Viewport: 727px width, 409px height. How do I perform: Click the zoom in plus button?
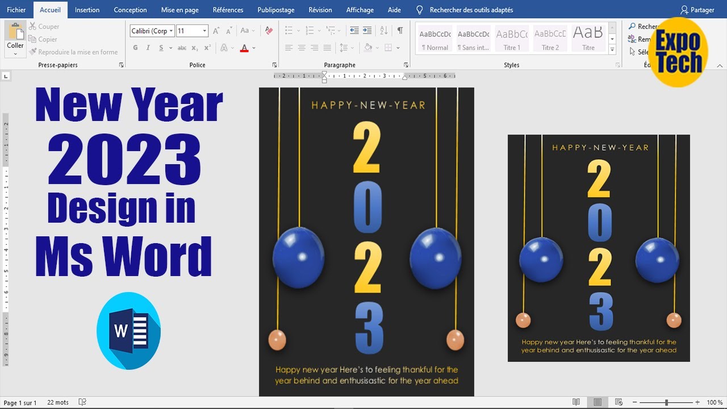click(x=697, y=402)
